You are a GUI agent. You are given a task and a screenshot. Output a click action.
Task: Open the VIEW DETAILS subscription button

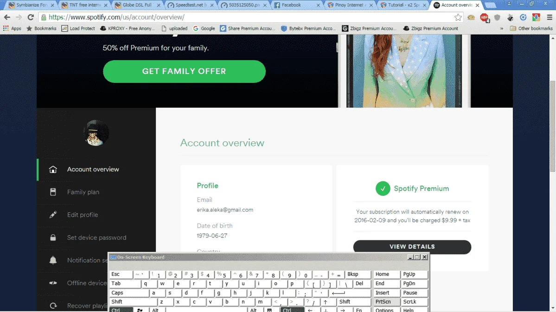pos(412,247)
